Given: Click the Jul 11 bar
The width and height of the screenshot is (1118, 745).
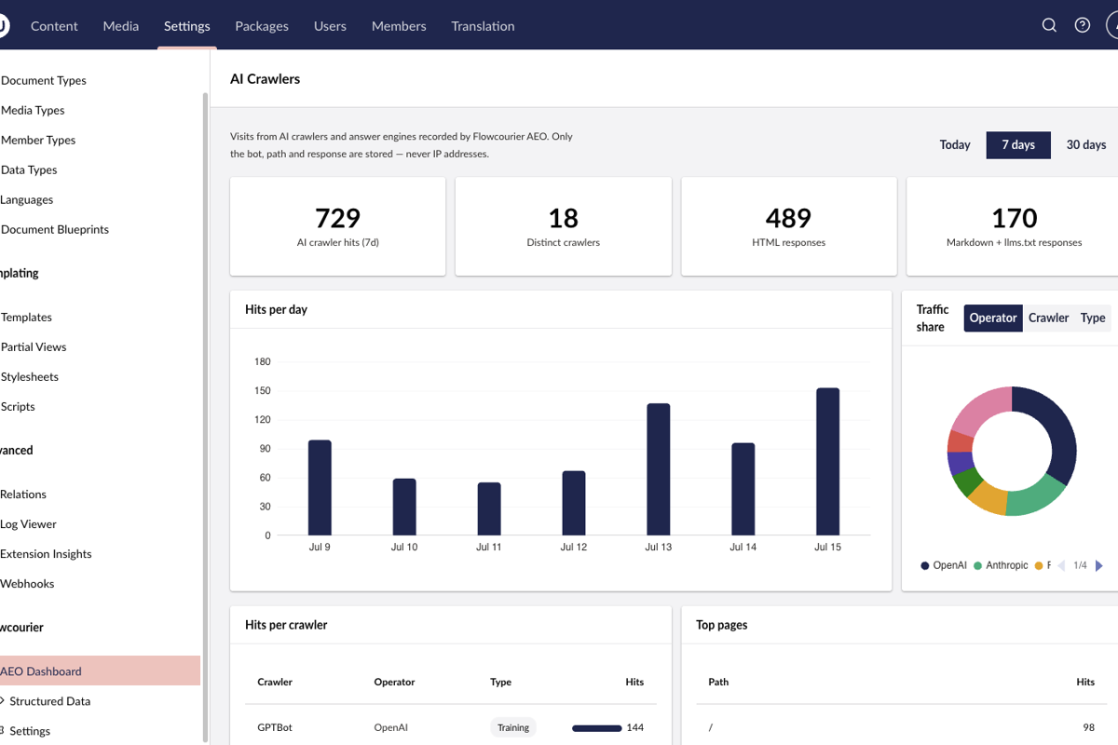Looking at the screenshot, I should pos(489,508).
